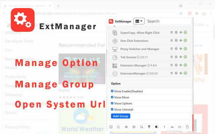Uninstall Extension Manager 9.4.4 with trash icon
This screenshot has width=215, height=134.
[172, 65]
